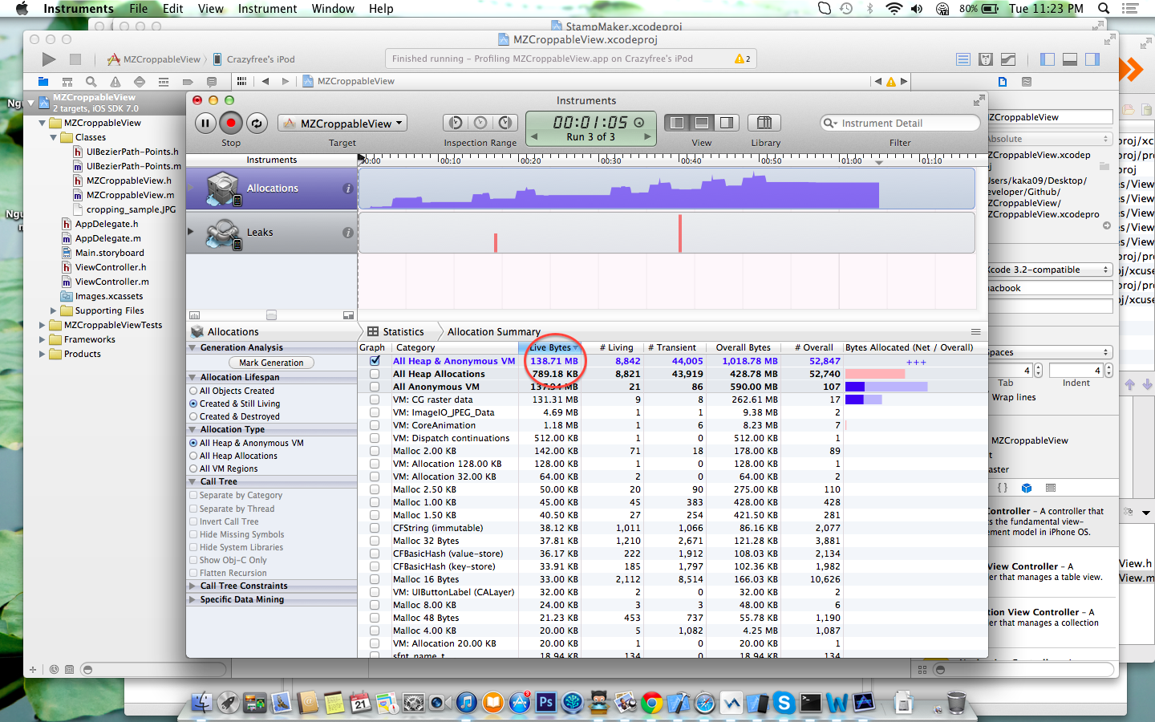
Task: Open MZCroppableView target dropdown
Action: pos(342,123)
